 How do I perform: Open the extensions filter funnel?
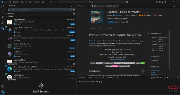click(x=74, y=10)
